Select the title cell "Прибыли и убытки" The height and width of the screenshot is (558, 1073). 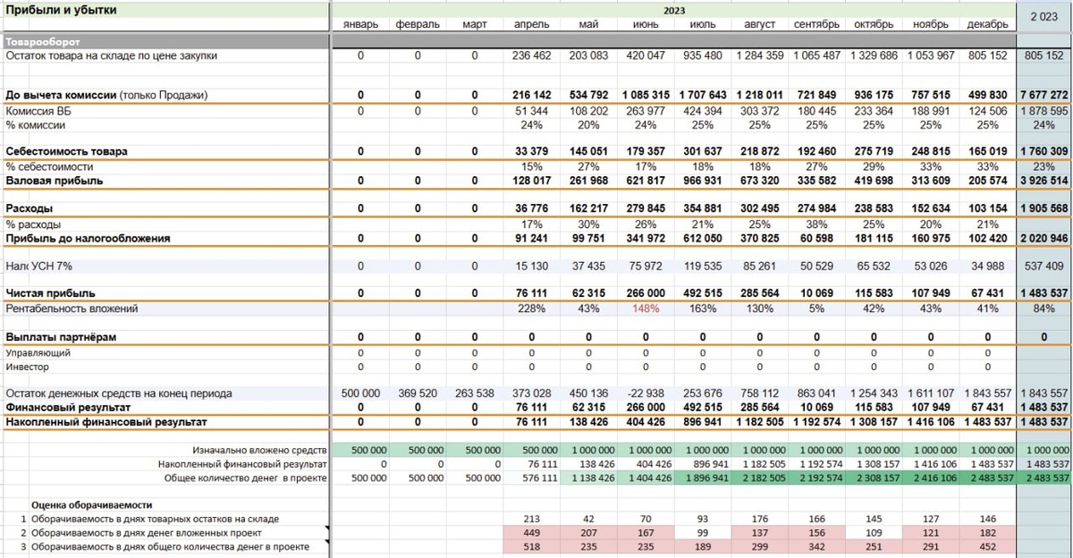tap(62, 10)
